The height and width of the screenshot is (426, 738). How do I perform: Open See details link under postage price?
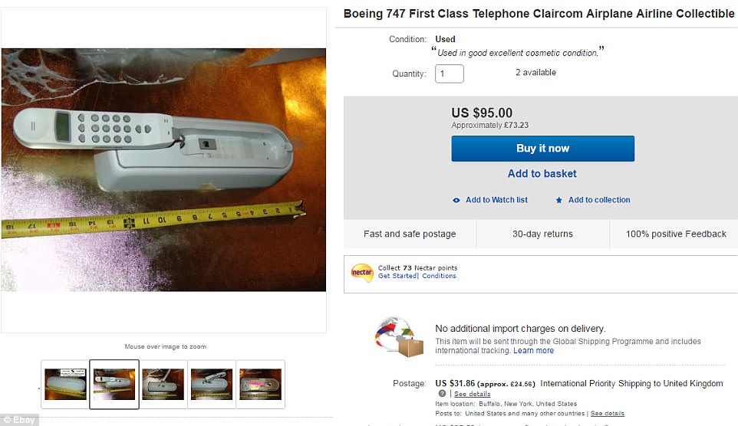coord(472,394)
